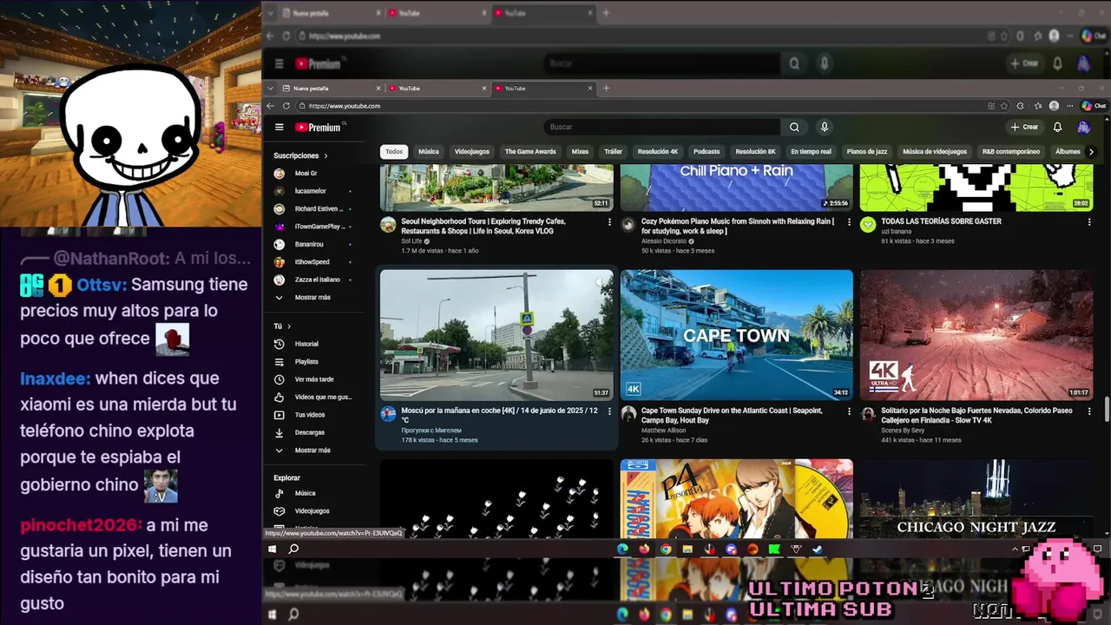This screenshot has height=625, width=1111.
Task: Open notifications bell in front YouTube window
Action: click(x=1057, y=127)
